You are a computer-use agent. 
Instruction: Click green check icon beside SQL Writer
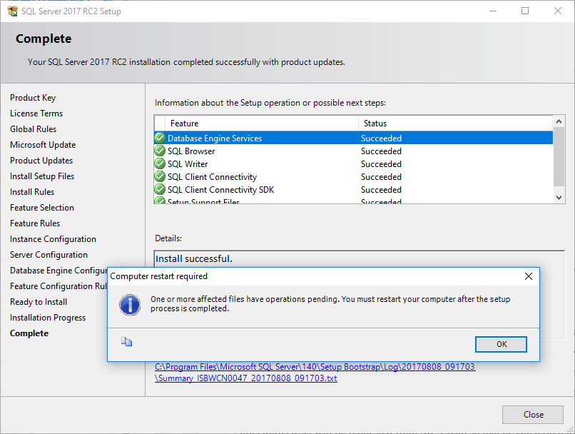click(160, 163)
